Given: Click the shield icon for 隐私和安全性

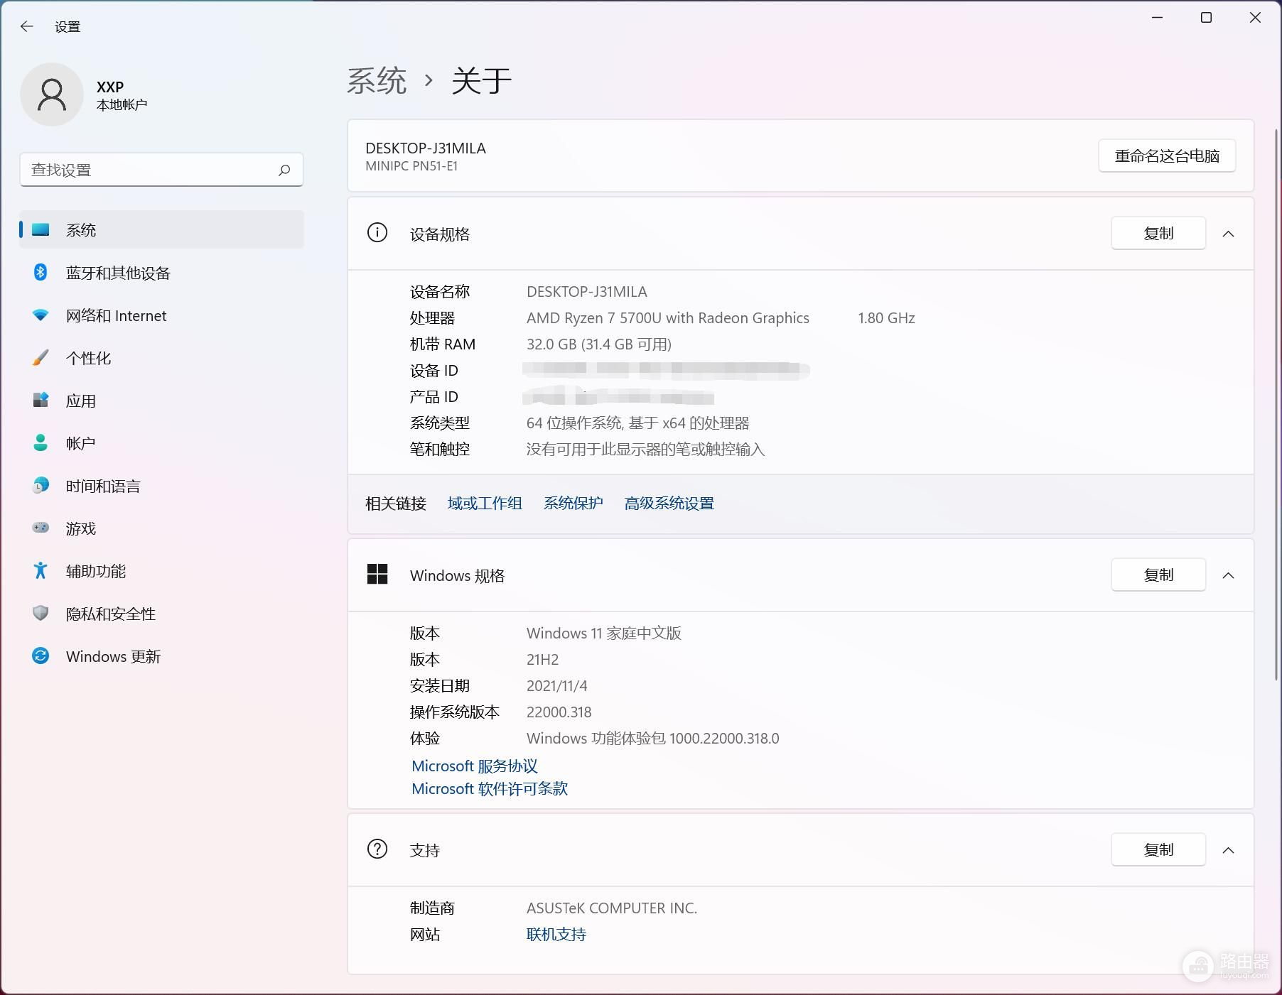Looking at the screenshot, I should pyautogui.click(x=41, y=613).
